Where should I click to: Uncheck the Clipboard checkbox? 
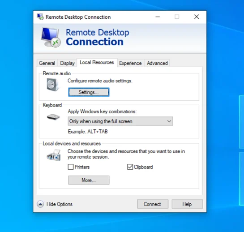130,167
